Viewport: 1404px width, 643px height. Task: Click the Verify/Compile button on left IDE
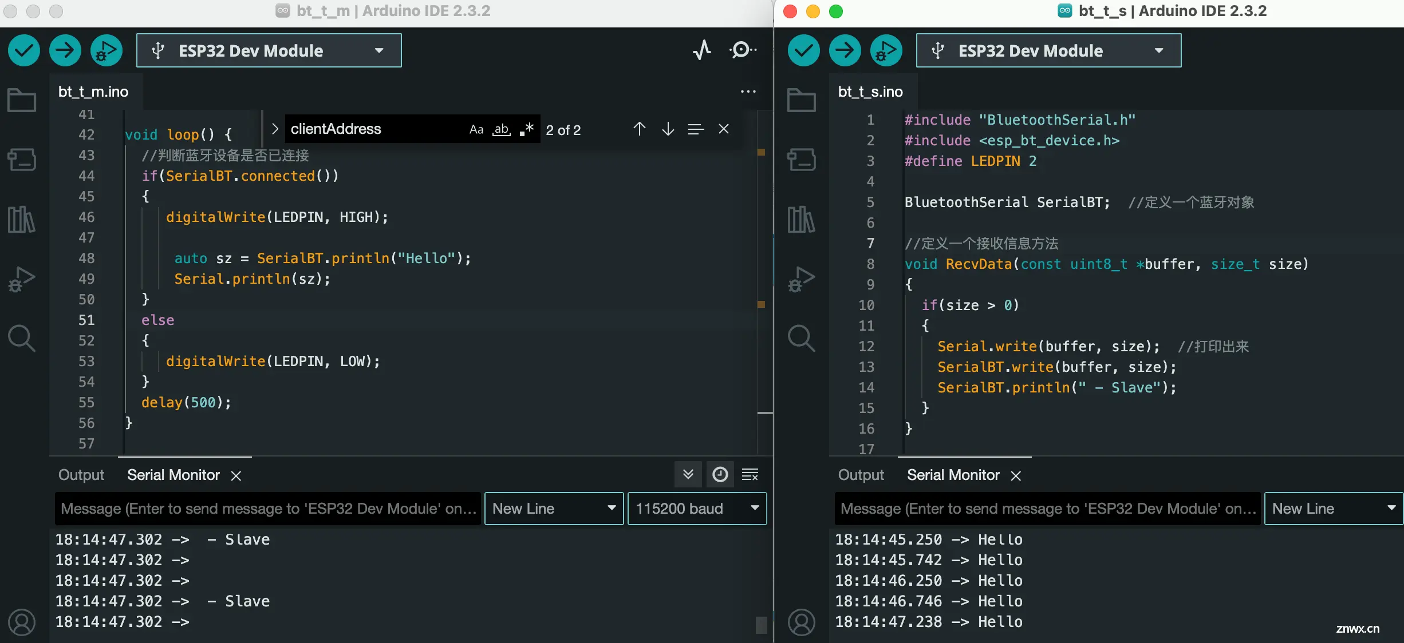(x=25, y=50)
